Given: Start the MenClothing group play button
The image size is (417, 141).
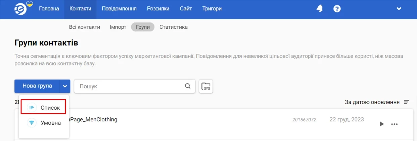Looking at the screenshot, I should tap(381, 124).
